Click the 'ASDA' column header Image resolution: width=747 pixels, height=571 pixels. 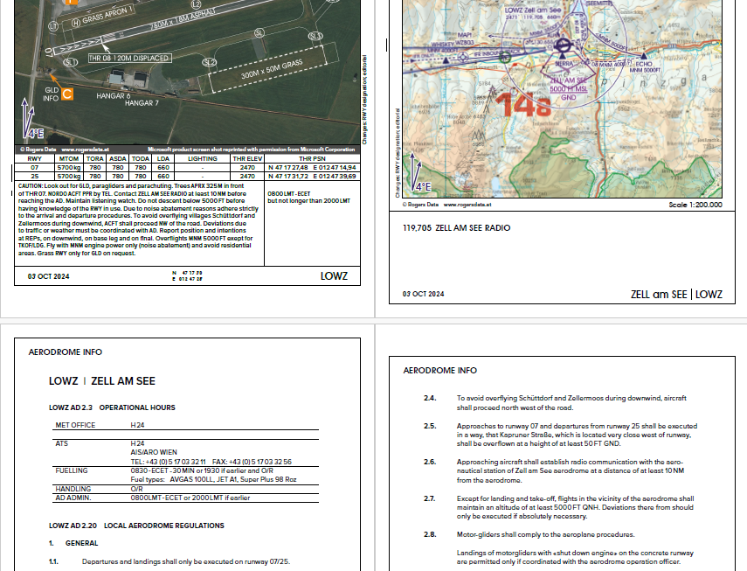[x=118, y=159]
